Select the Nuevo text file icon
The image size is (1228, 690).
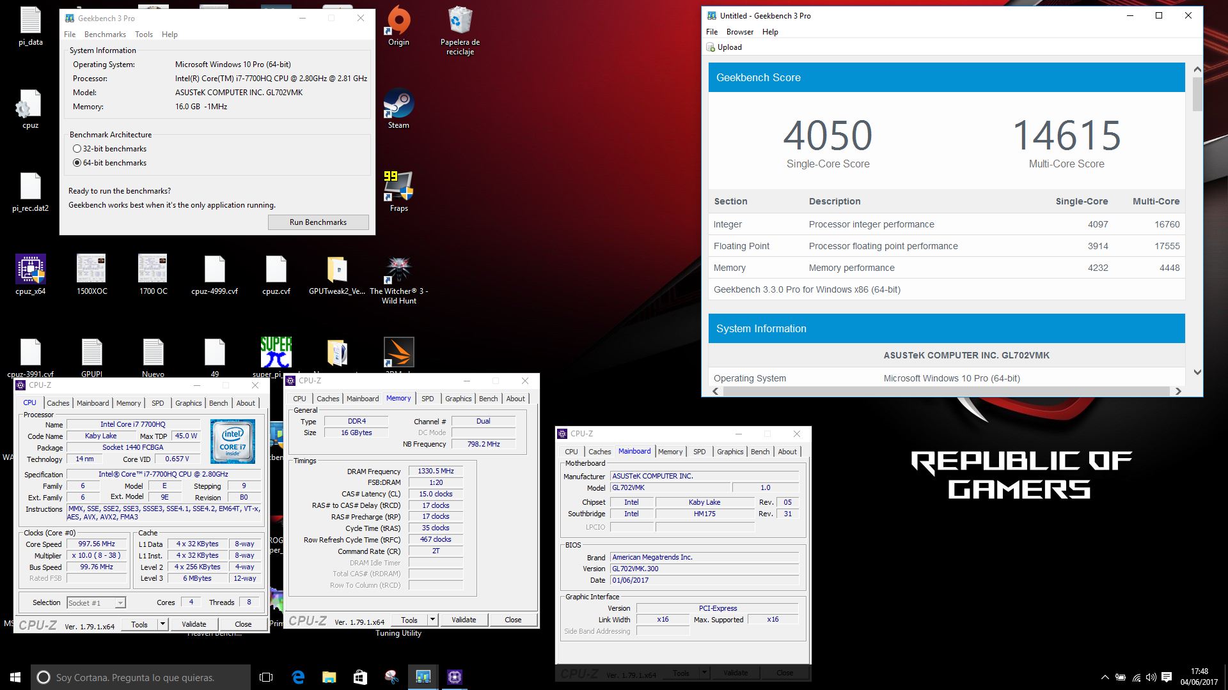(153, 356)
